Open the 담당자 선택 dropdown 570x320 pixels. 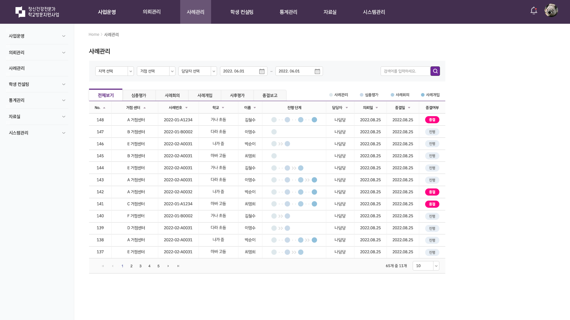coord(197,71)
